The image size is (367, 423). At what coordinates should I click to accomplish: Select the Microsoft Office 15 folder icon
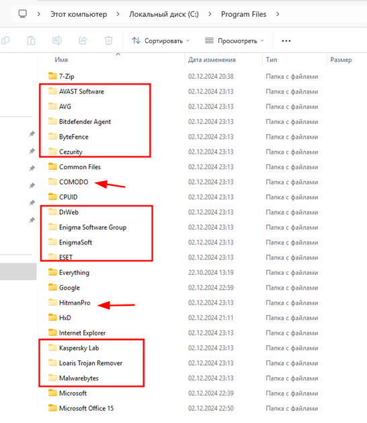(52, 408)
